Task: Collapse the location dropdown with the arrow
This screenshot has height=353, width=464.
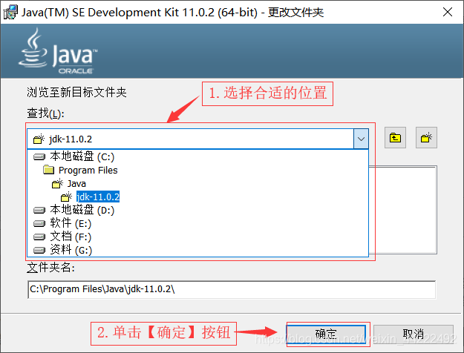Action: [361, 139]
